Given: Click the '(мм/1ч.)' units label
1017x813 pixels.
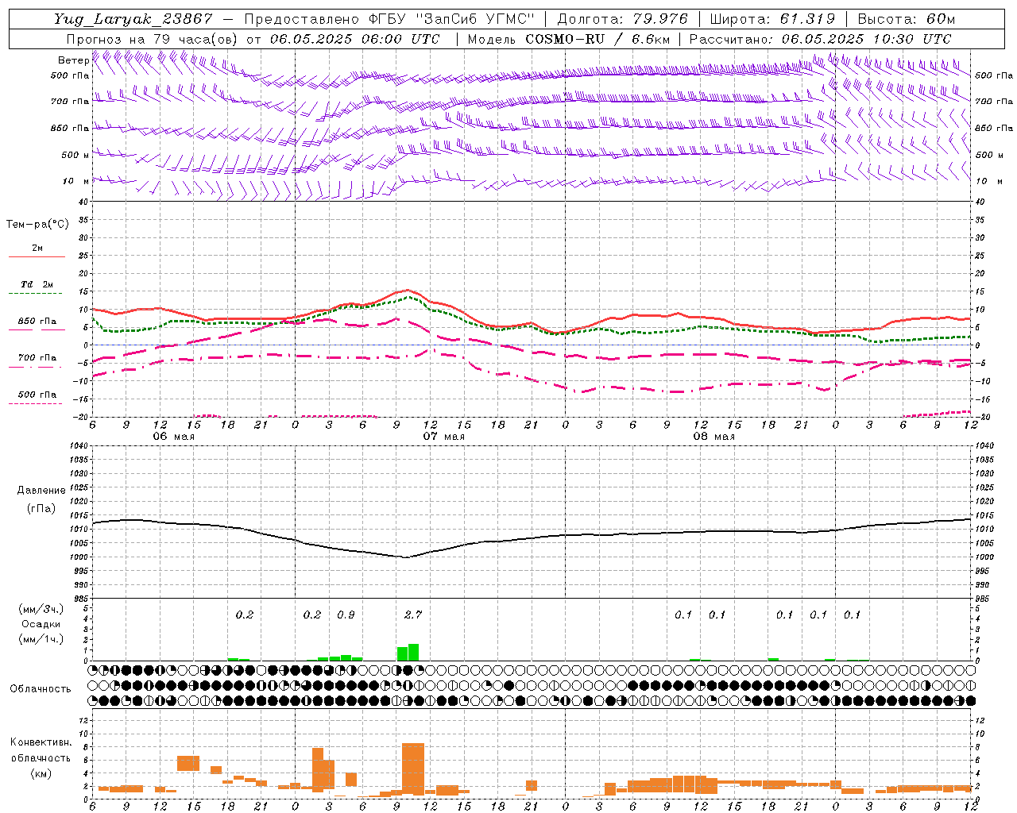Looking at the screenshot, I should 41,639.
